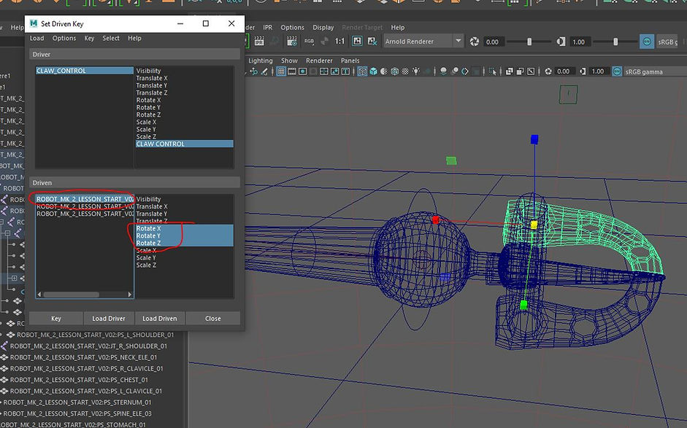Toggle color management in Render View toolbar
This screenshot has height=428, width=687.
tap(647, 42)
